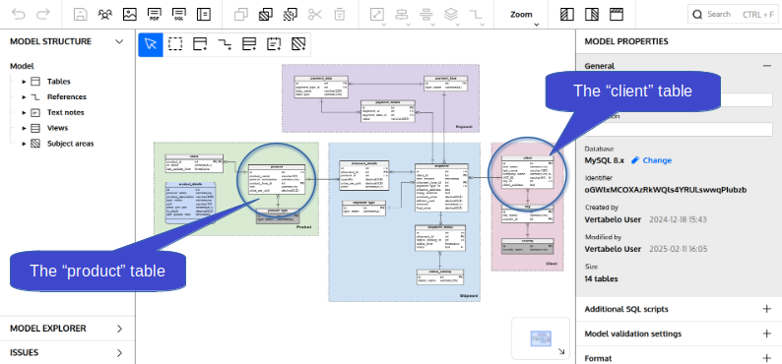Viewport: 782px width, 364px height.
Task: Select the status_catalog table in diagram
Action: click(440, 276)
